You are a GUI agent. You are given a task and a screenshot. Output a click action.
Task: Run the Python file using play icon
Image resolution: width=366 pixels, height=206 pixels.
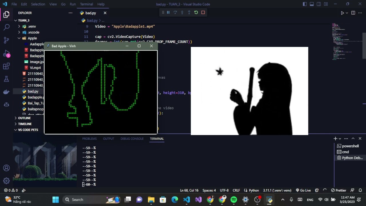coord(342,13)
